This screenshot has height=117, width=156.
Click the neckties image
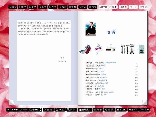[85, 49]
